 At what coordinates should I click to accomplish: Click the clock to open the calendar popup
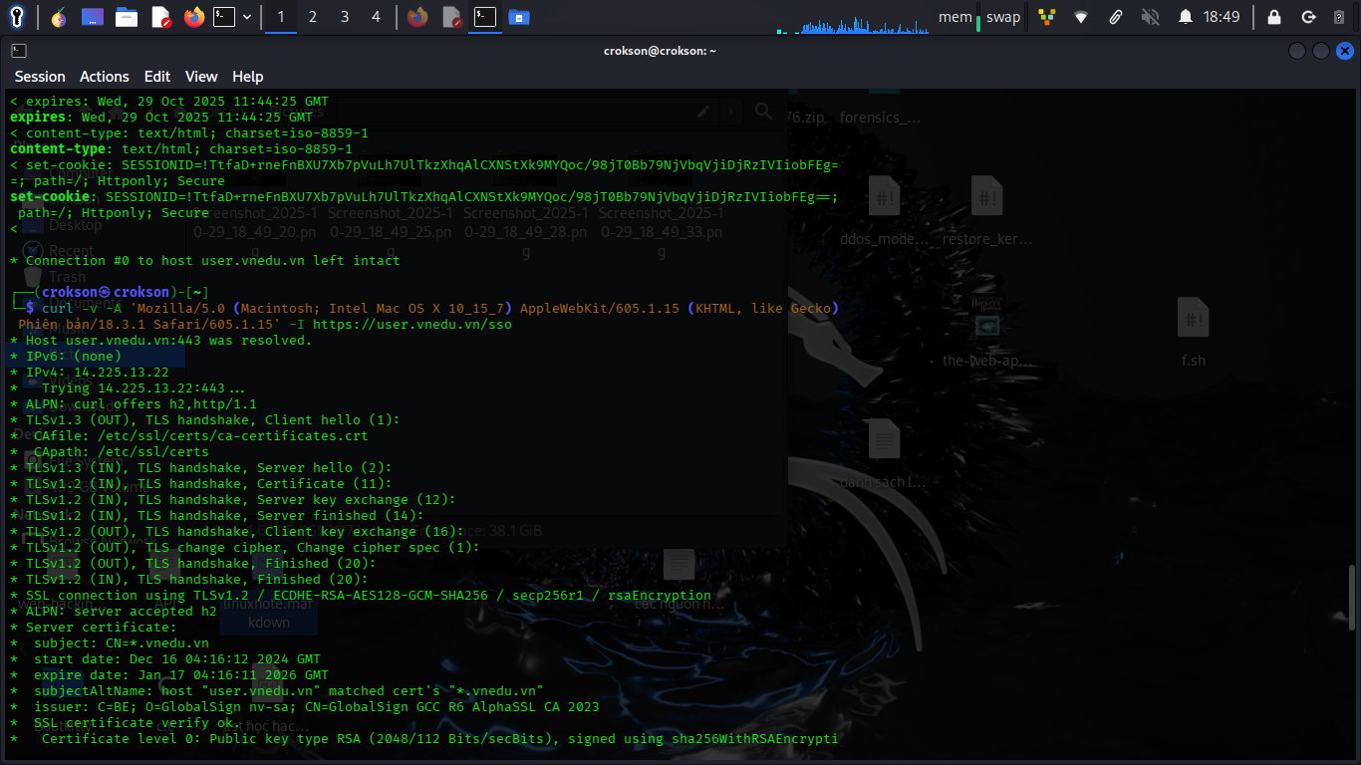[1222, 16]
